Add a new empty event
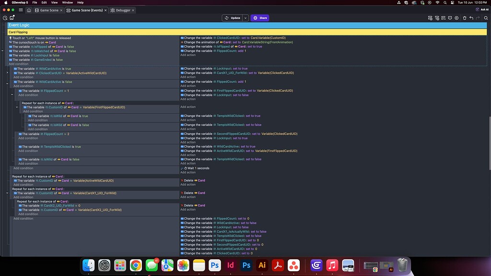Viewport: 491px width, 276px height. pyautogui.click(x=430, y=18)
